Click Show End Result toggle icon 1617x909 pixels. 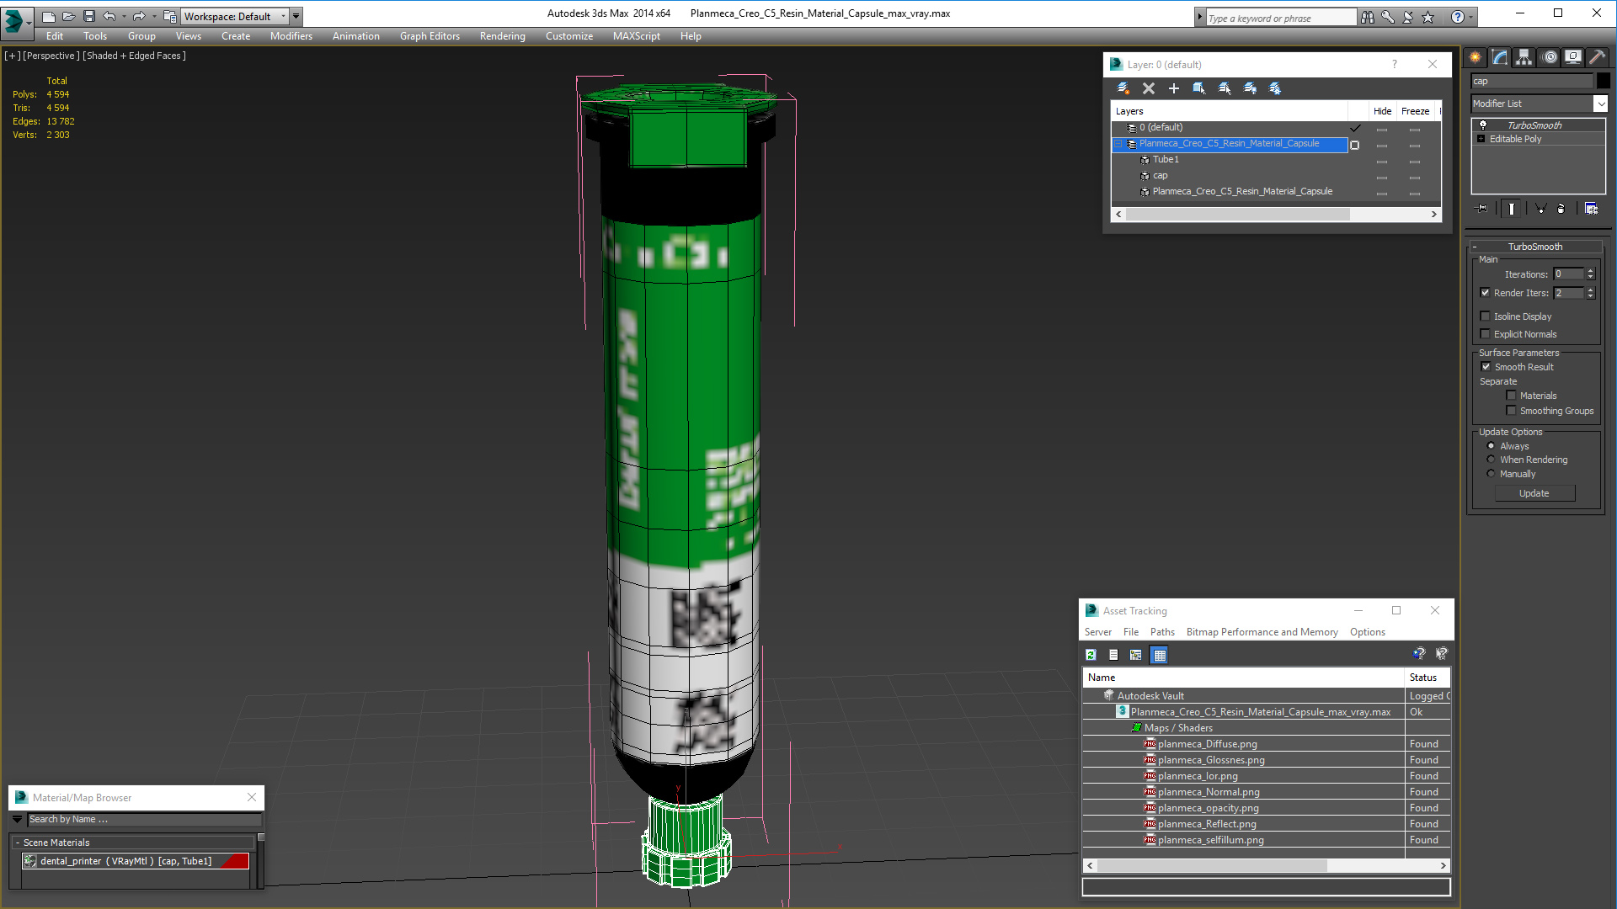click(x=1512, y=208)
